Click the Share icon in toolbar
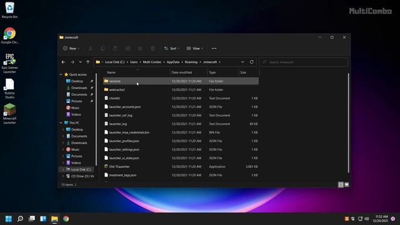Viewport: 400px width, 225px height. 140,48
